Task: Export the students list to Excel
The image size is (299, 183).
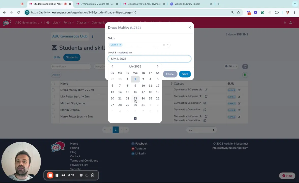Action: (x=245, y=75)
